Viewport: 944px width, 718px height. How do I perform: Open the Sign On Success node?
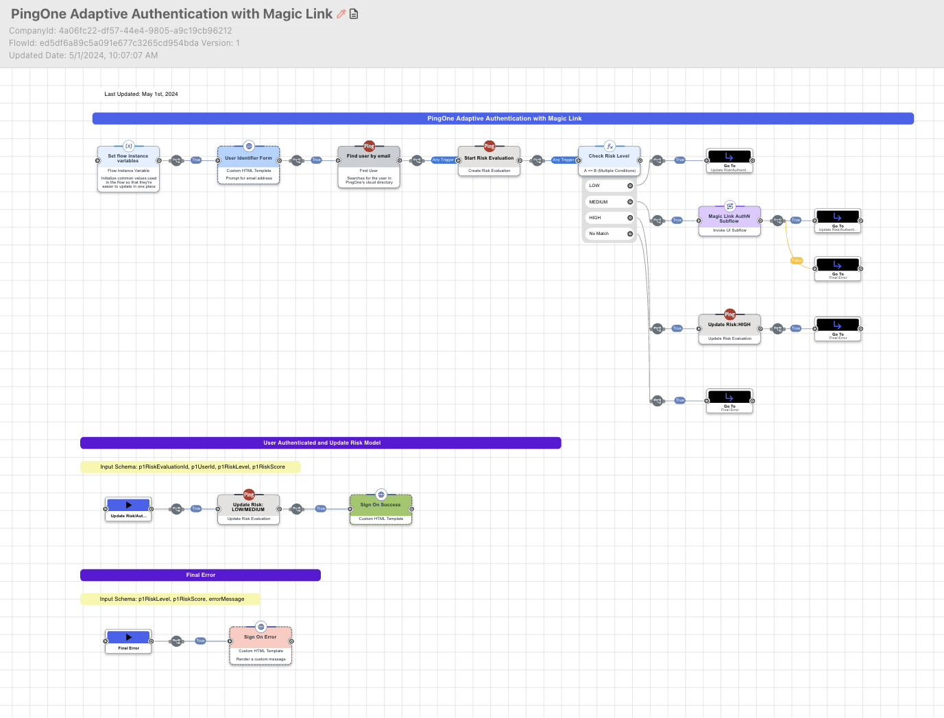click(380, 508)
